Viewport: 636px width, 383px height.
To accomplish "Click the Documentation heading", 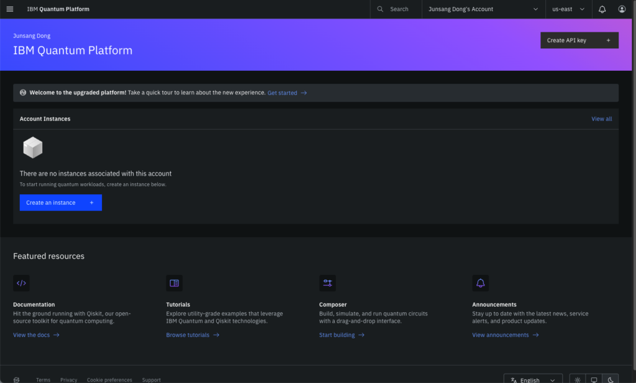I will click(x=34, y=304).
